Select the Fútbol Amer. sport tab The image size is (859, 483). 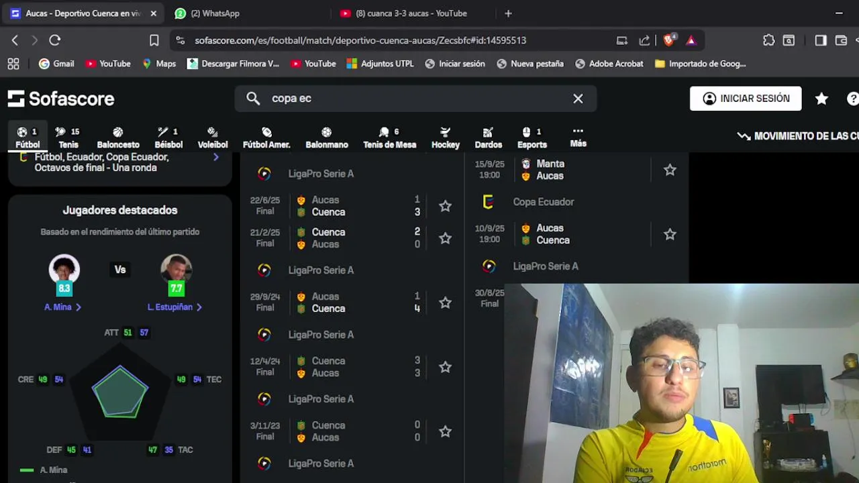[x=266, y=138]
